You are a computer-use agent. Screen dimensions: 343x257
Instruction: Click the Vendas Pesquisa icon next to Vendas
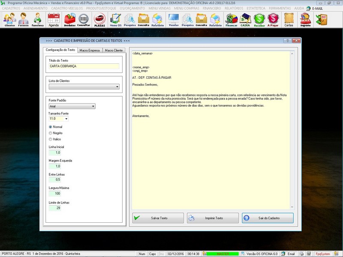point(187,20)
